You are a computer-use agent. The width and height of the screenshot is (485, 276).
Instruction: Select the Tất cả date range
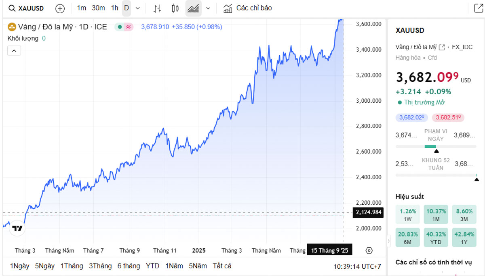(222, 266)
